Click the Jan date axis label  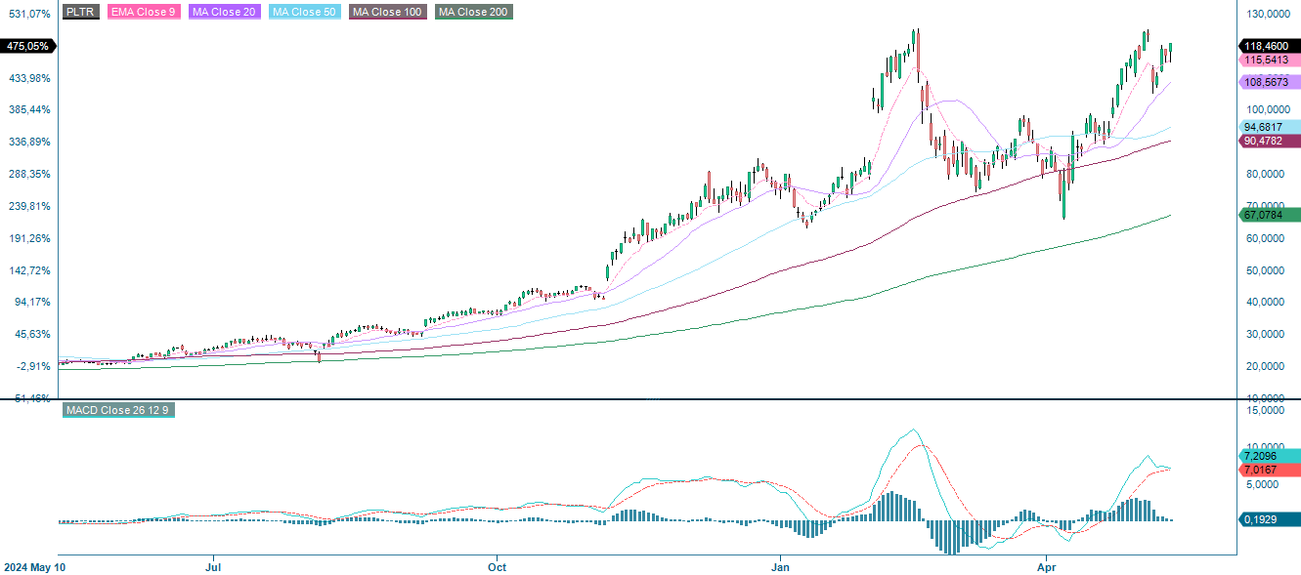(780, 566)
